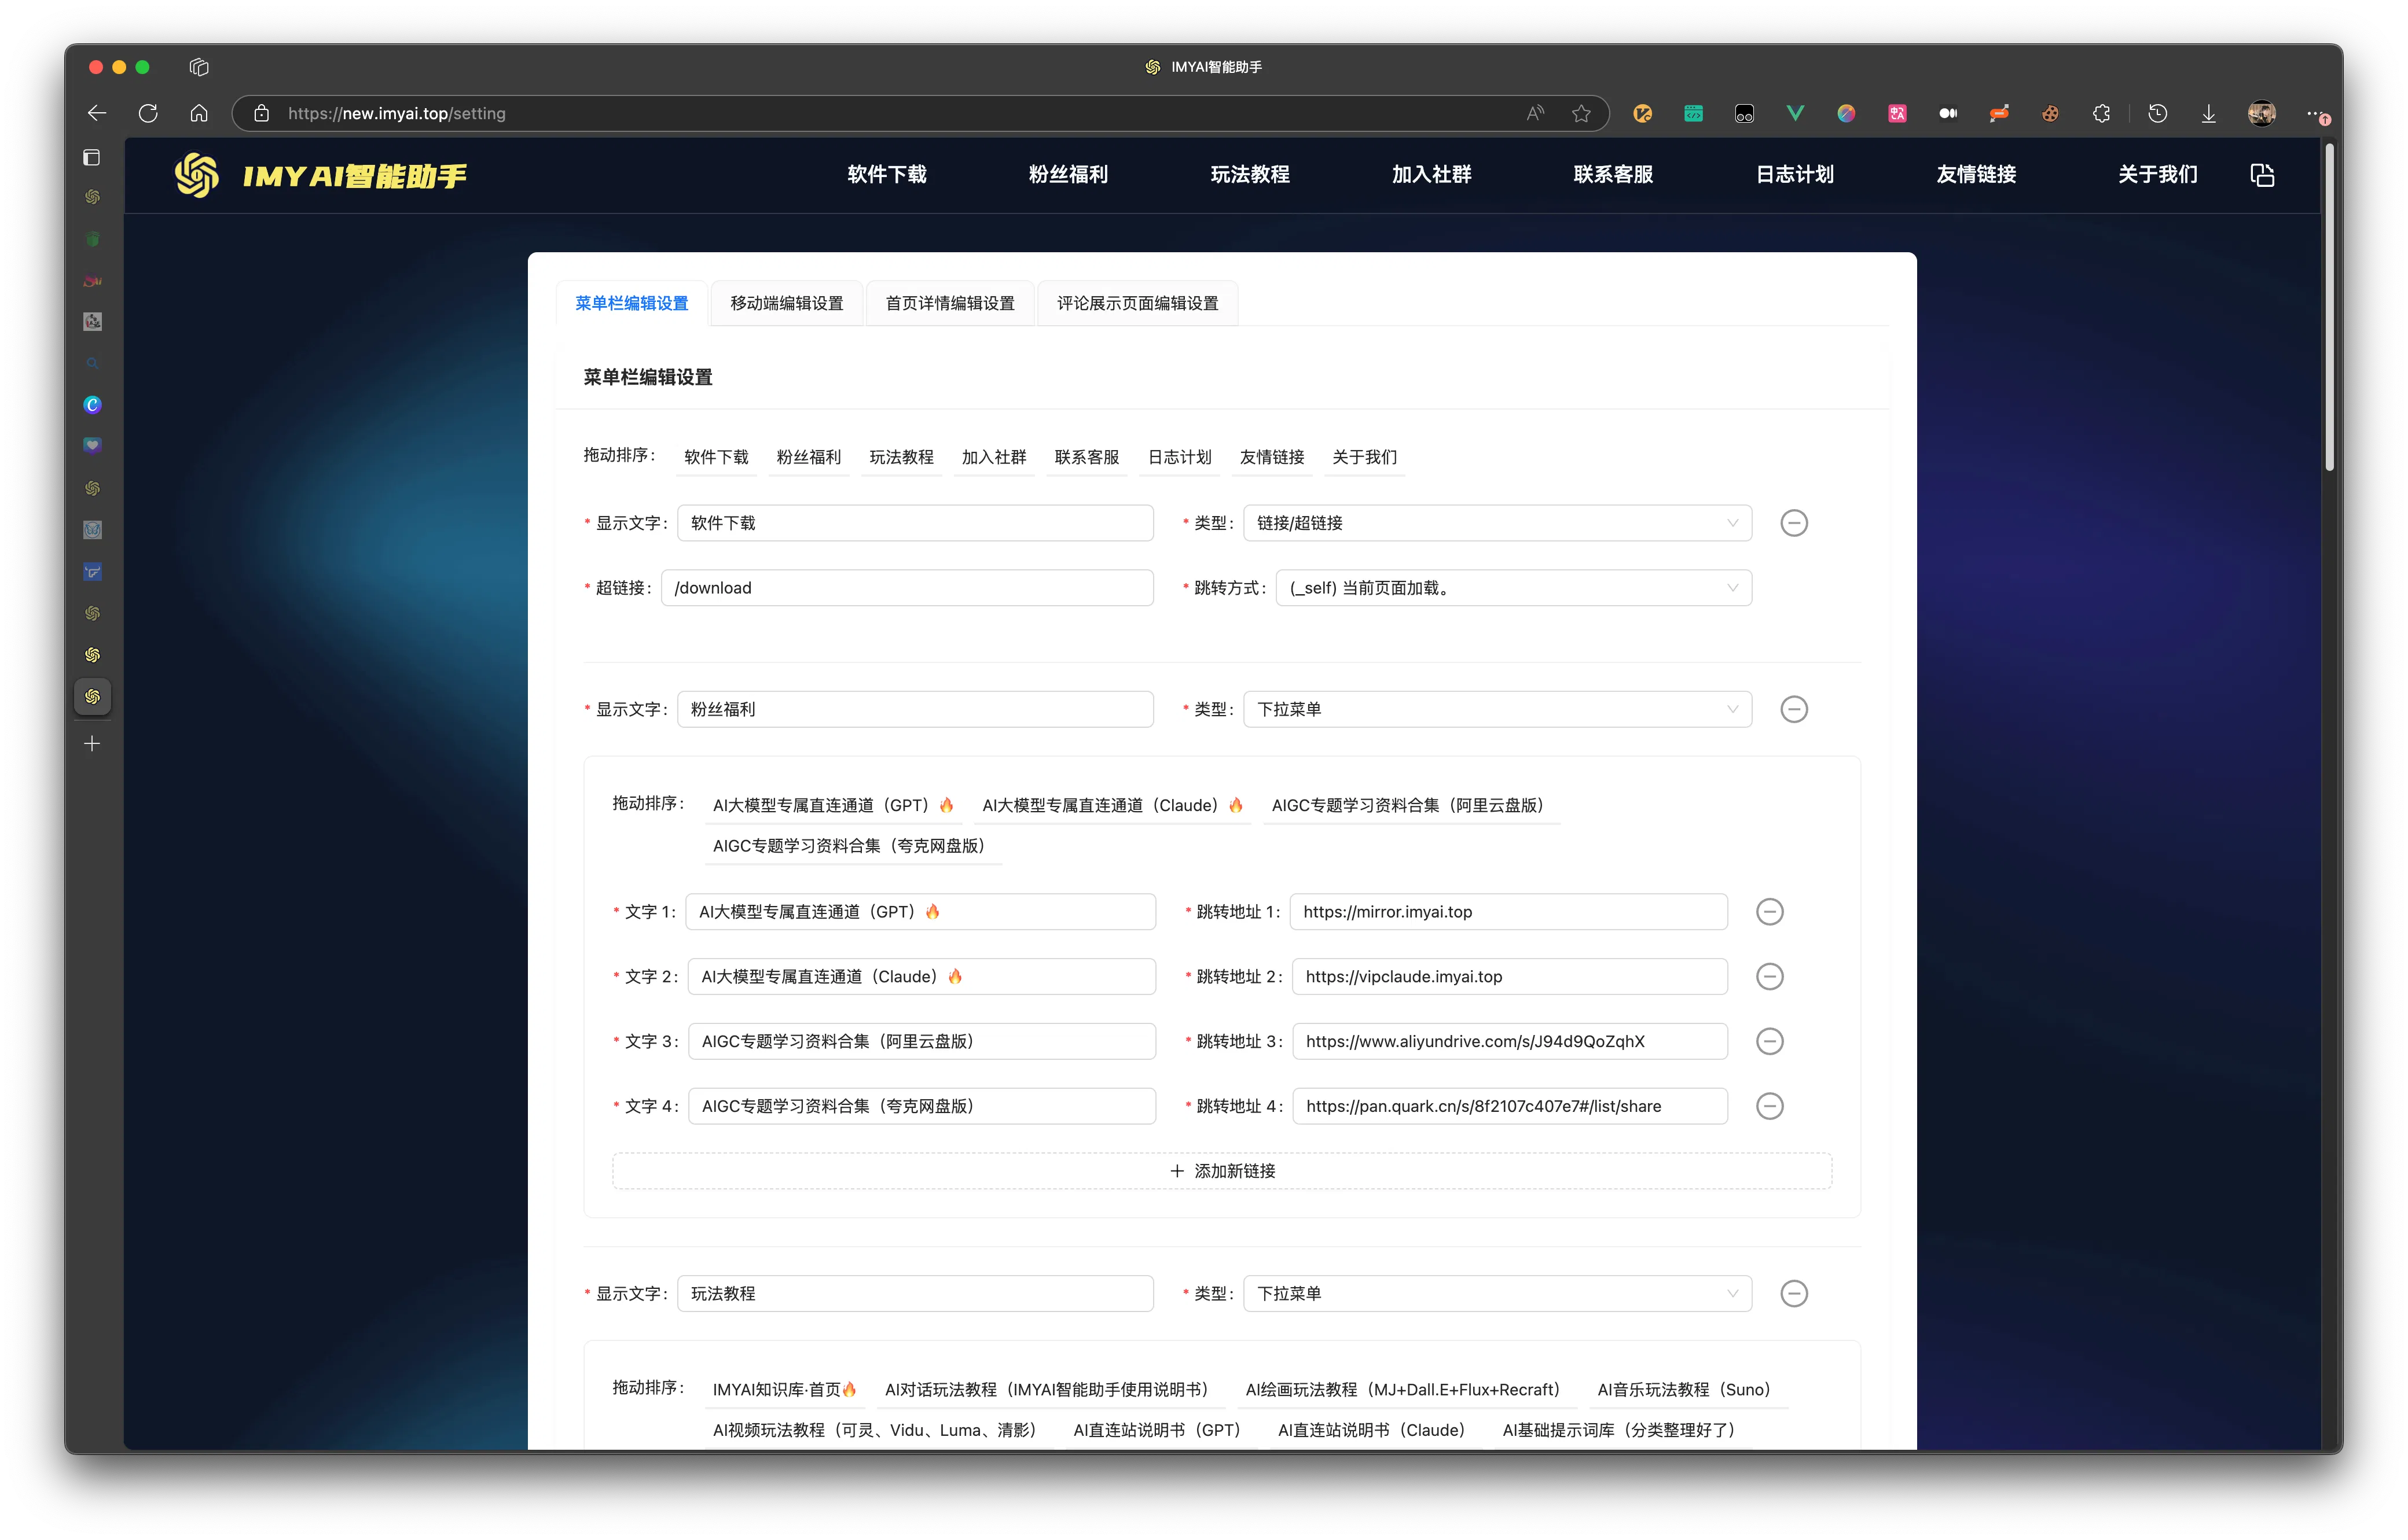The image size is (2408, 1540).
Task: Open 类型 dropdown for 粉丝福利
Action: (x=1497, y=709)
